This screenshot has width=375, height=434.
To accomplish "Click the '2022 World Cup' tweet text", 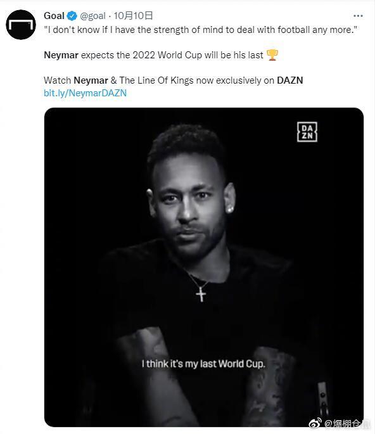I will tap(167, 55).
